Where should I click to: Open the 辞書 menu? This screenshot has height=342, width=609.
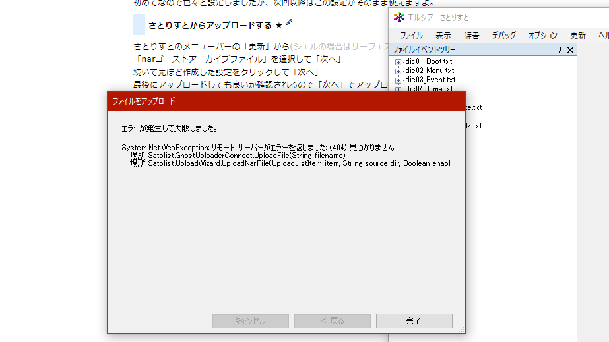point(472,36)
